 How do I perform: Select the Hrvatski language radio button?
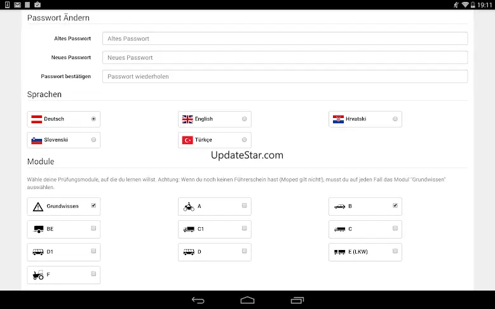point(395,119)
